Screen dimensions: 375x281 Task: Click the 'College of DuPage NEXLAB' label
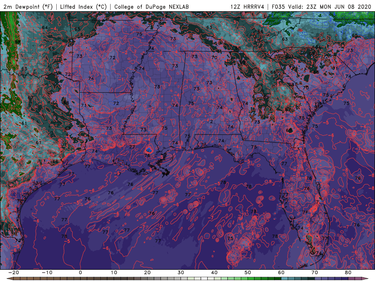[x=151, y=7]
